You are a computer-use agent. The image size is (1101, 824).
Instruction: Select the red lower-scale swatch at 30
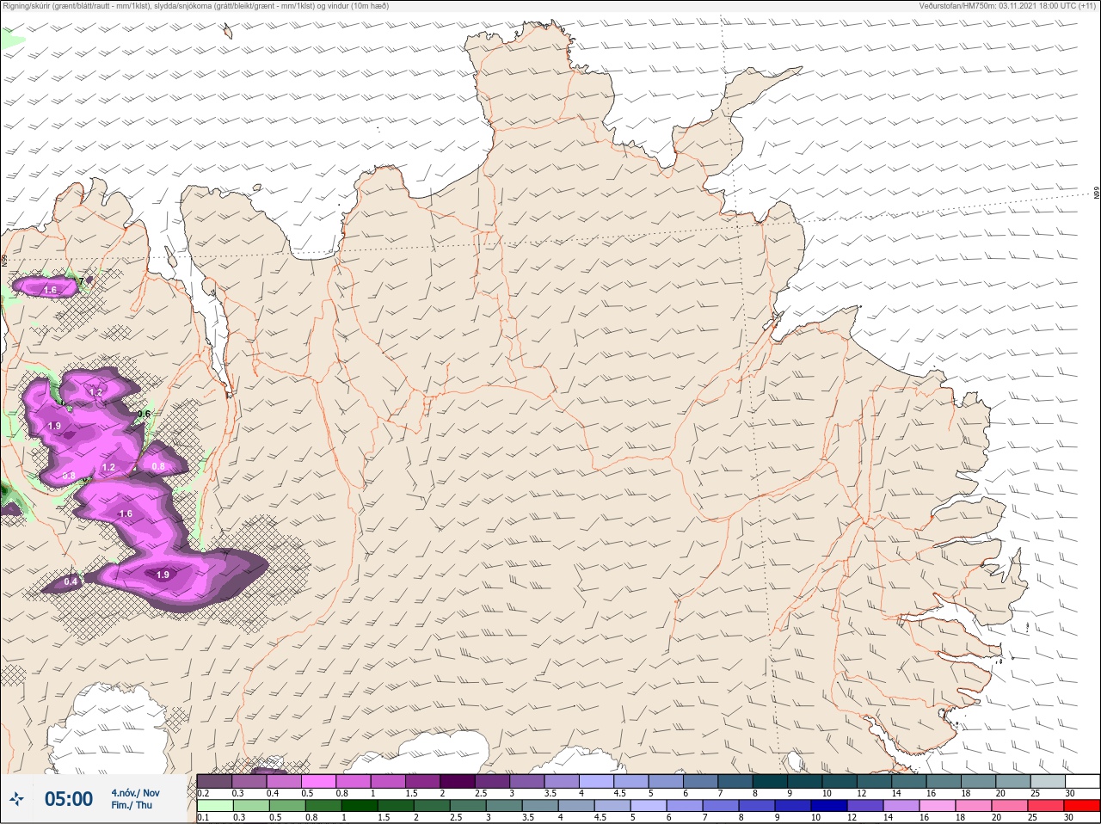1082,806
